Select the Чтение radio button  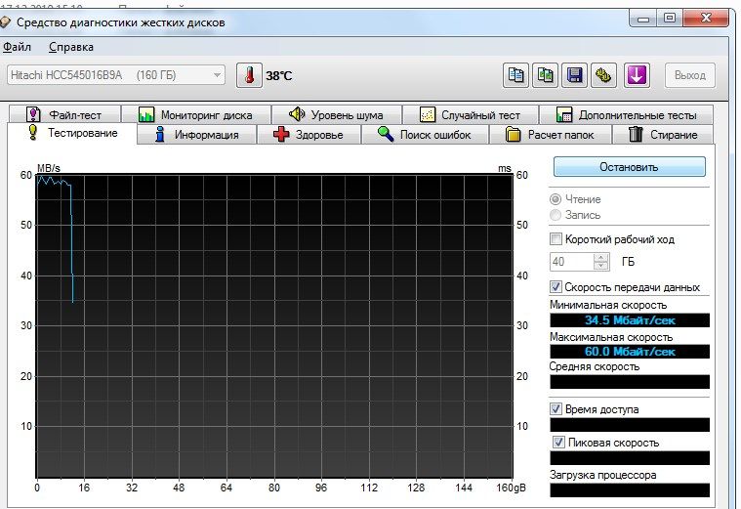(556, 199)
